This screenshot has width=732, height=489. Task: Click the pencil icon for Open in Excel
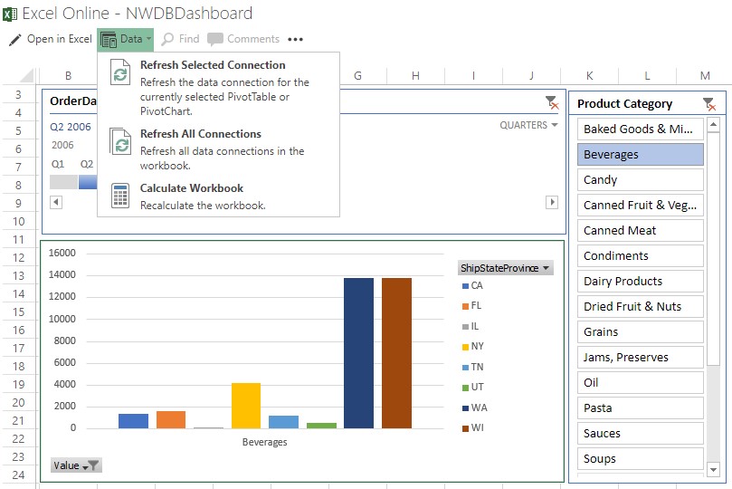(15, 40)
